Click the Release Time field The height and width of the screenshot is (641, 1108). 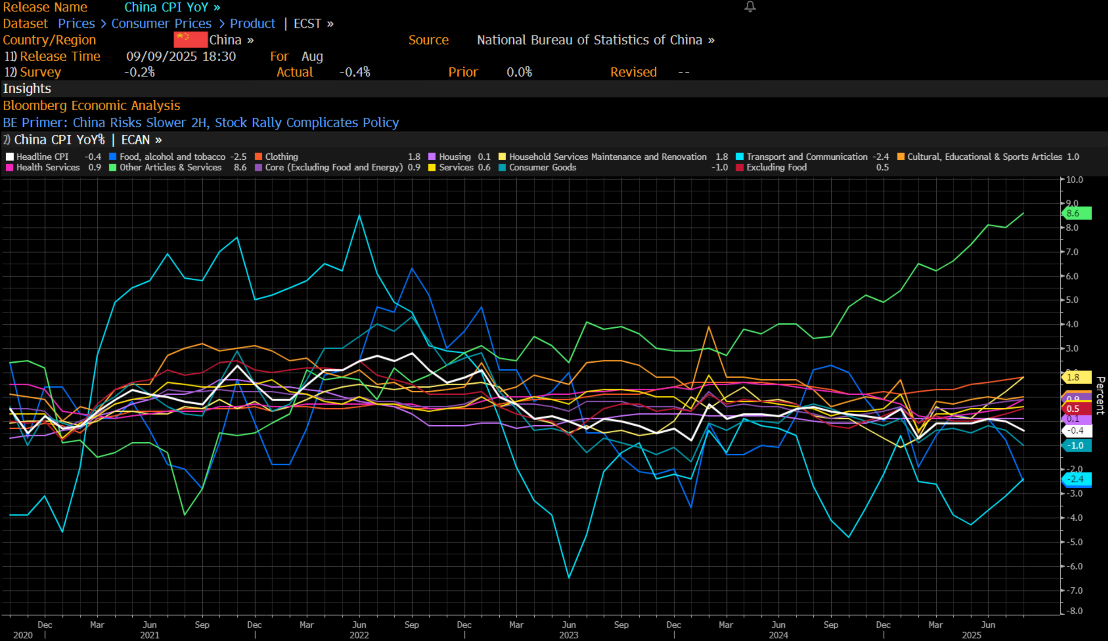click(x=60, y=57)
